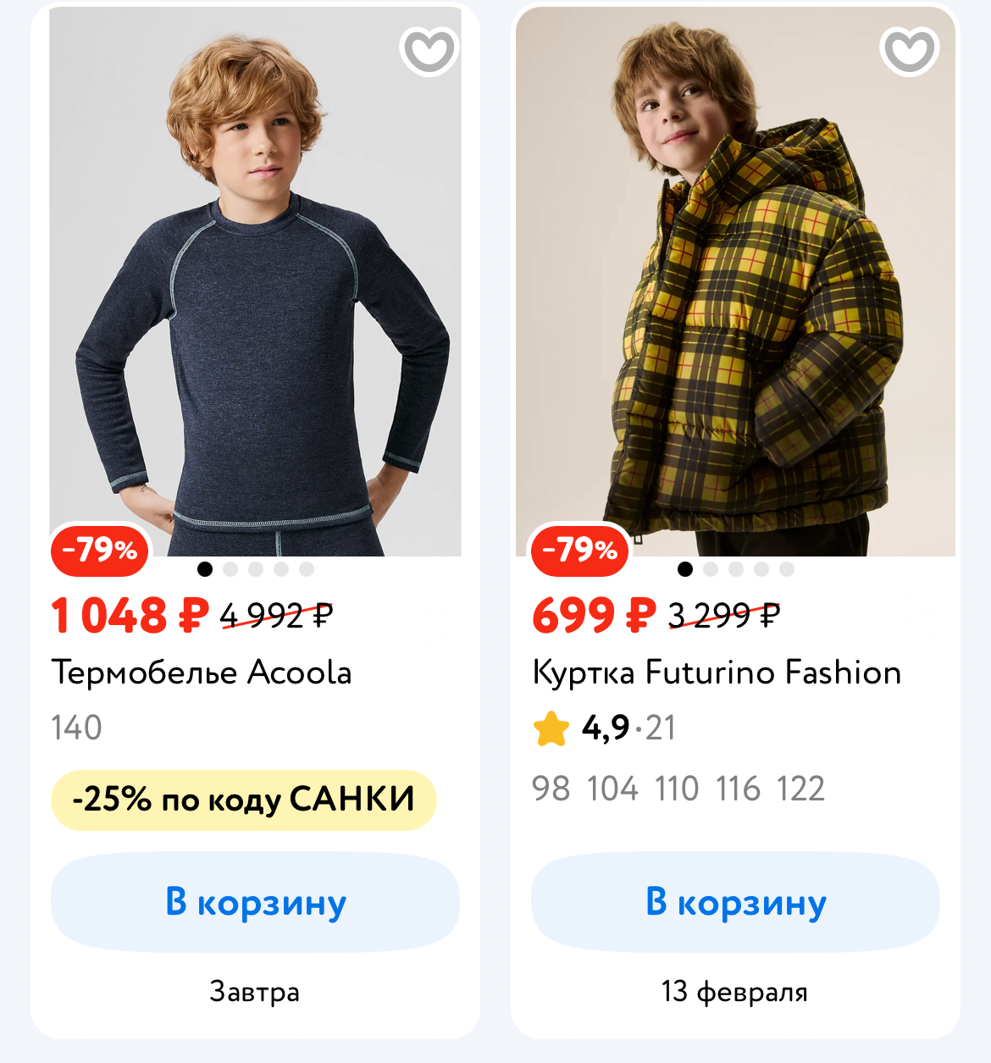Favorite the Futurino Fashion jacket
This screenshot has height=1063, width=991.
[910, 51]
